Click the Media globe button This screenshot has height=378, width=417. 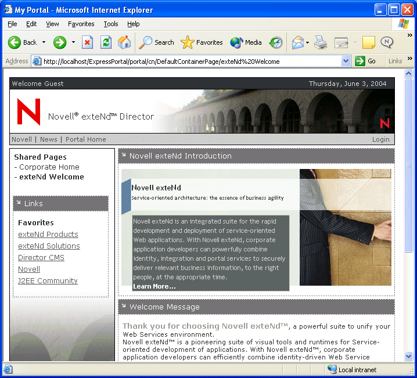[x=246, y=42]
